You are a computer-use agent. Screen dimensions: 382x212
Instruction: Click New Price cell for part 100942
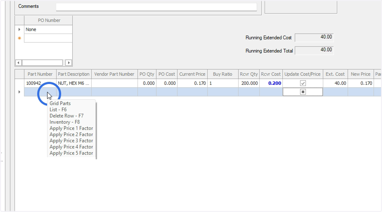click(361, 83)
